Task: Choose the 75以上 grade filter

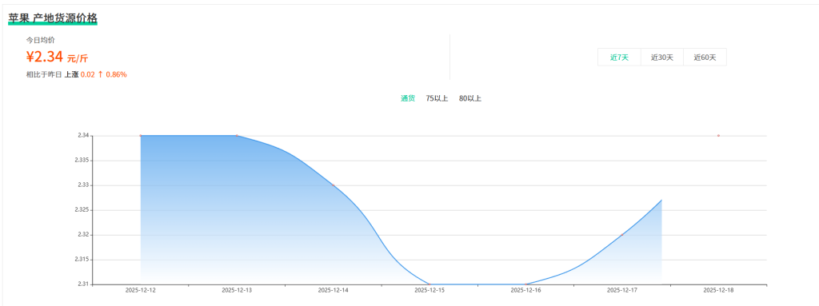Action: coord(437,98)
